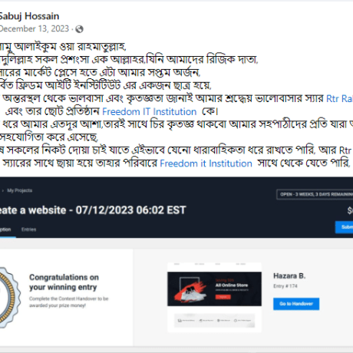Go to My Projects breadcrumb
Screen dimensions: 353x353
pyautogui.click(x=20, y=190)
